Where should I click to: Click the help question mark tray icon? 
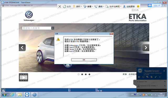point(135,94)
